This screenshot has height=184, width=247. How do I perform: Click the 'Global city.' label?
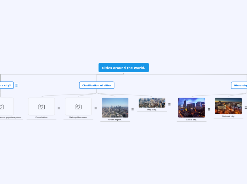tap(191, 120)
